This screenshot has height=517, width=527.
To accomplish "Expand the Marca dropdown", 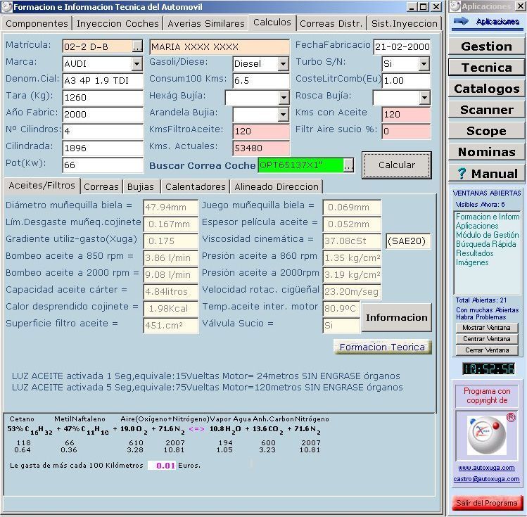I will click(136, 63).
